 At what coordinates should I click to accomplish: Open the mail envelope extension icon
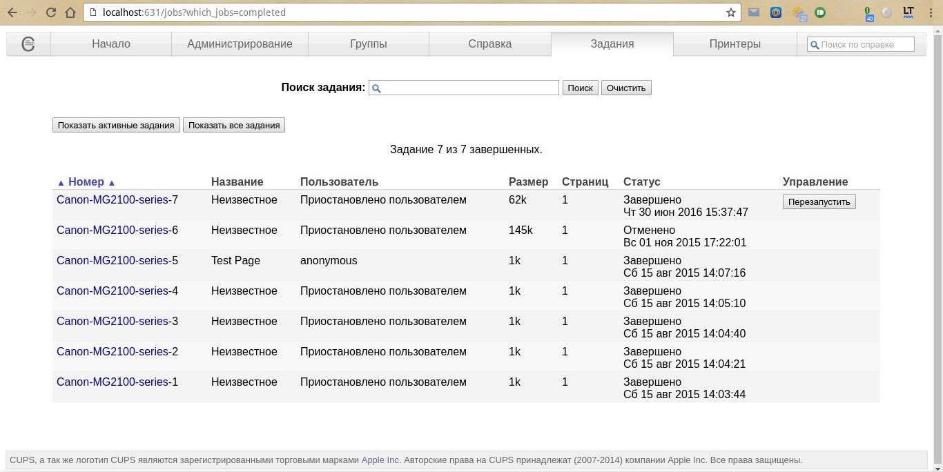point(754,12)
